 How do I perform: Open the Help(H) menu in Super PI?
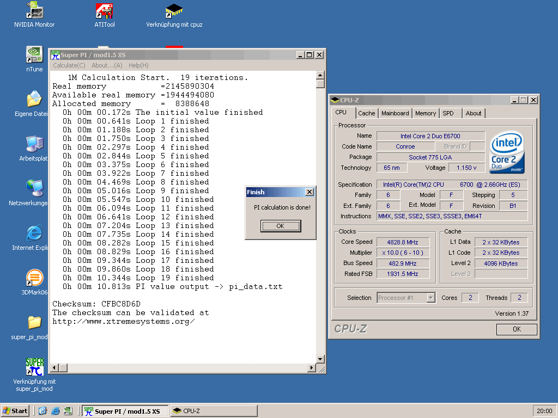[138, 65]
